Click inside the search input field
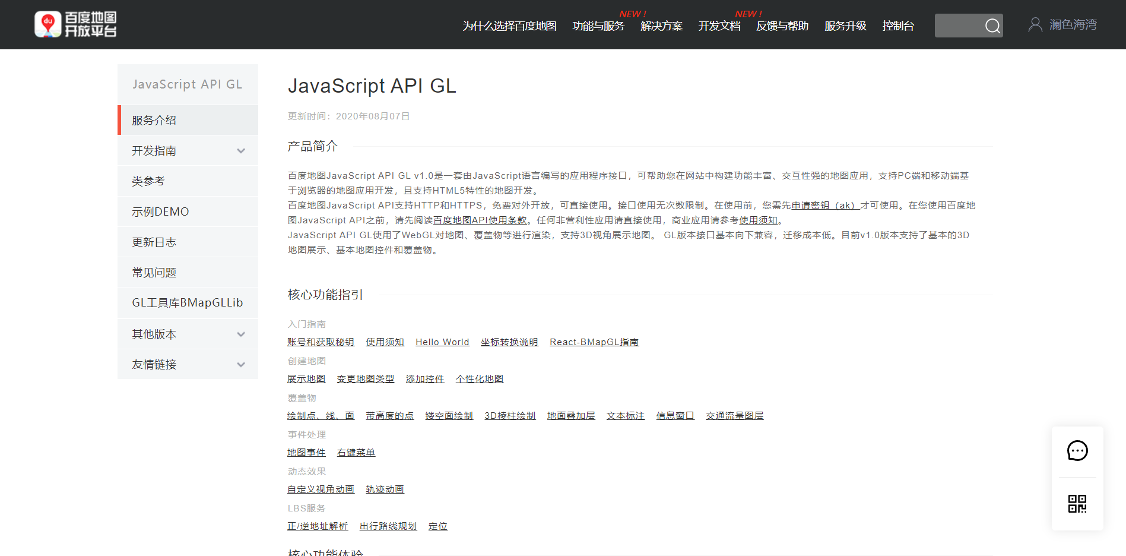This screenshot has width=1126, height=556. click(959, 26)
